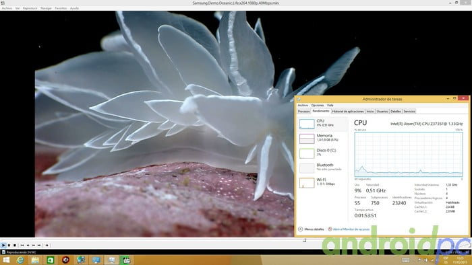Viewport: 472px width, 265px height.
Task: Open the touch keyboard icon in the tray
Action: tap(405, 260)
